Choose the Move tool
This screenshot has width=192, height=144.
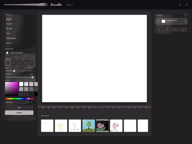[x=9, y=43]
